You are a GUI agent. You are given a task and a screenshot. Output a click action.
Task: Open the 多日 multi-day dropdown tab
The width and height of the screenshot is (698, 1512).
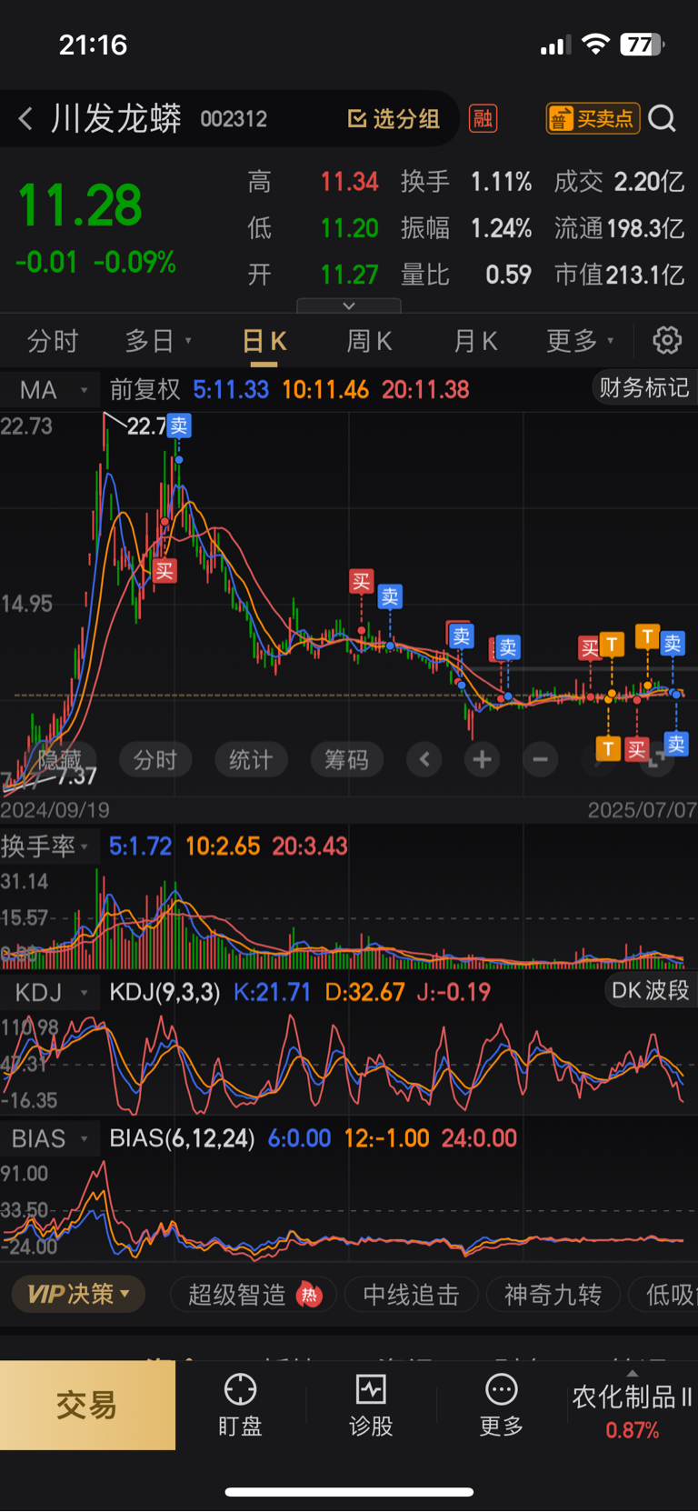click(x=158, y=341)
